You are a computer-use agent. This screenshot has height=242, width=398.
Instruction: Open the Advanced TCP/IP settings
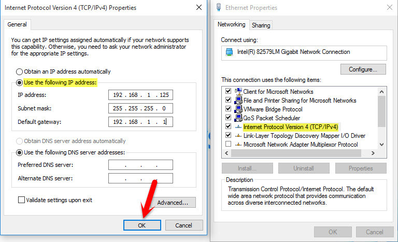(x=176, y=203)
